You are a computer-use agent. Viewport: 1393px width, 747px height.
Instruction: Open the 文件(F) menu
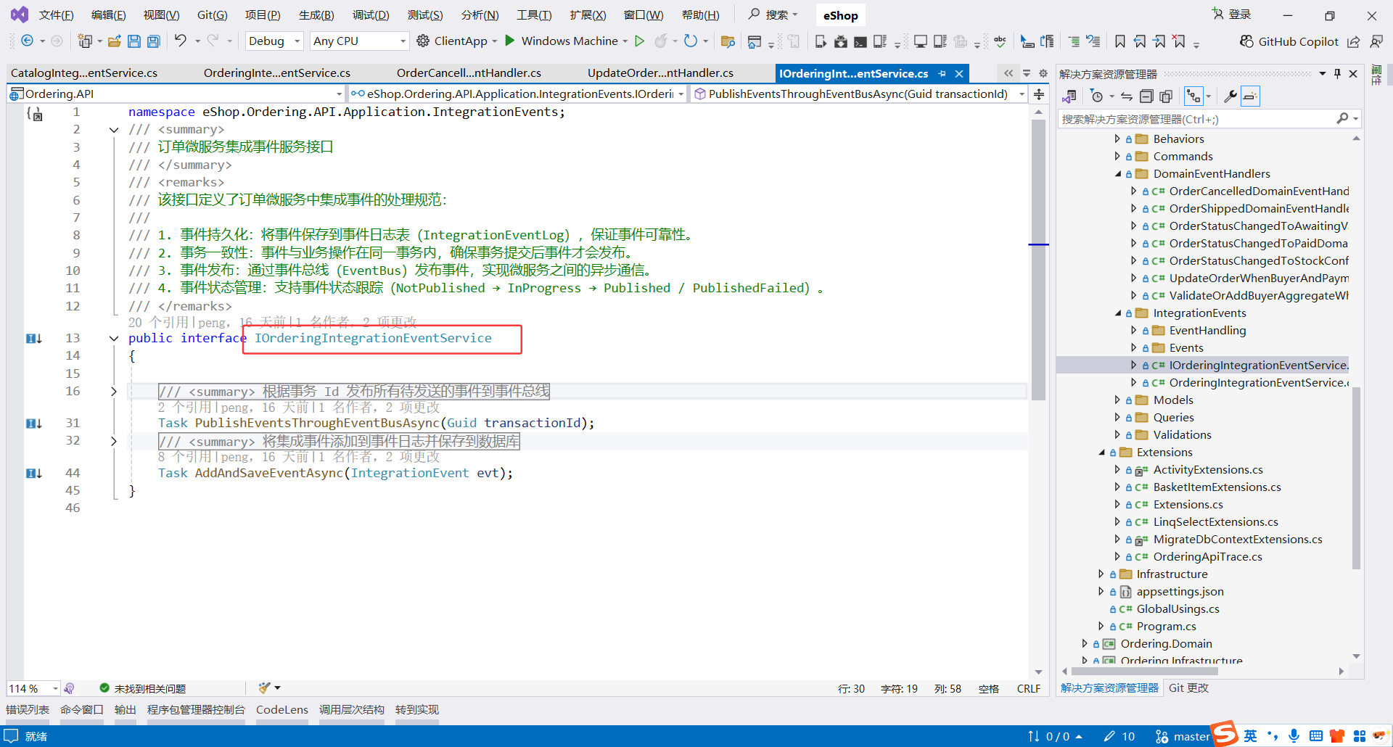click(x=56, y=15)
